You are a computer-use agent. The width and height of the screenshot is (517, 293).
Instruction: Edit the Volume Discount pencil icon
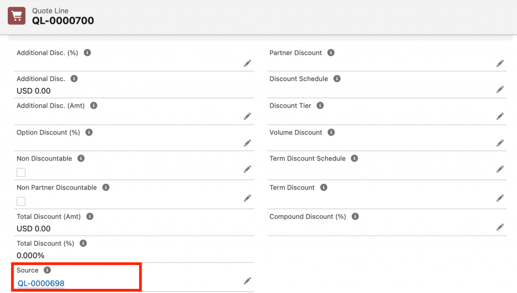pos(500,143)
